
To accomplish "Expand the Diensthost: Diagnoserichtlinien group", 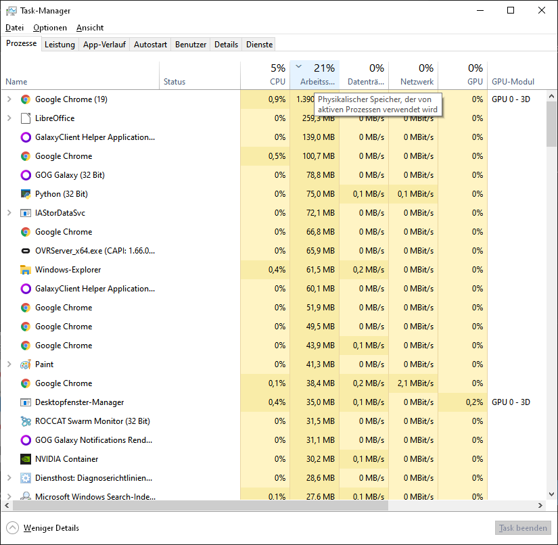I will (x=9, y=478).
